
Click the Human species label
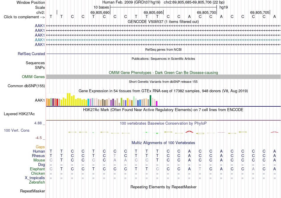[39, 151]
